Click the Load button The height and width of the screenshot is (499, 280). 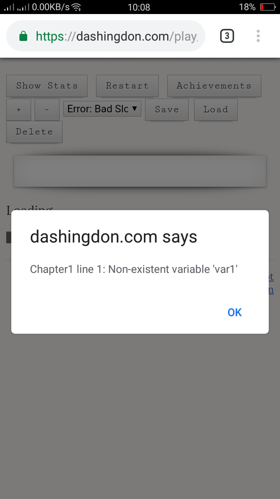pyautogui.click(x=215, y=110)
